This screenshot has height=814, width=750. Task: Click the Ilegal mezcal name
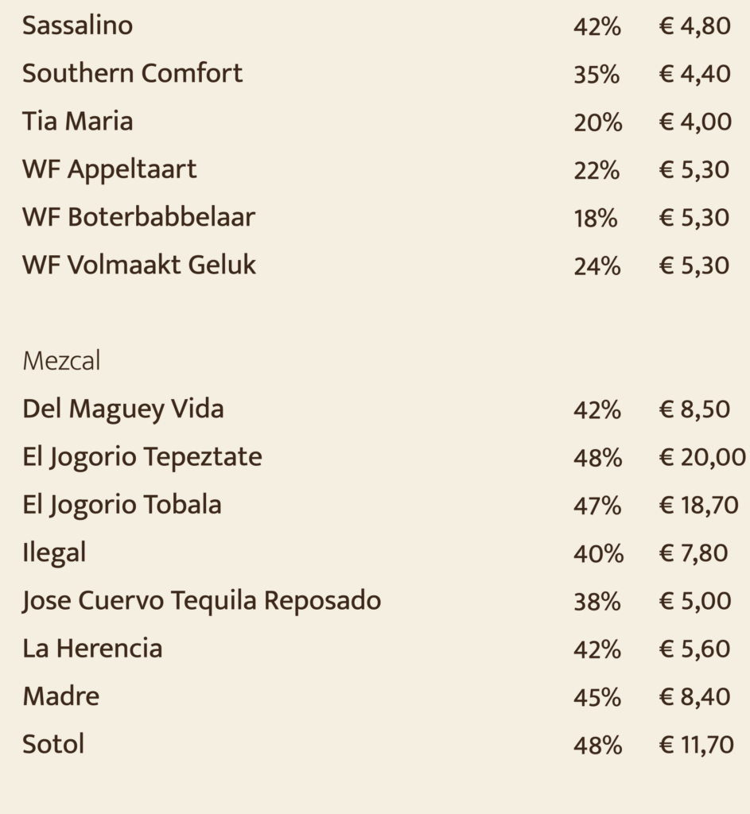(x=54, y=553)
